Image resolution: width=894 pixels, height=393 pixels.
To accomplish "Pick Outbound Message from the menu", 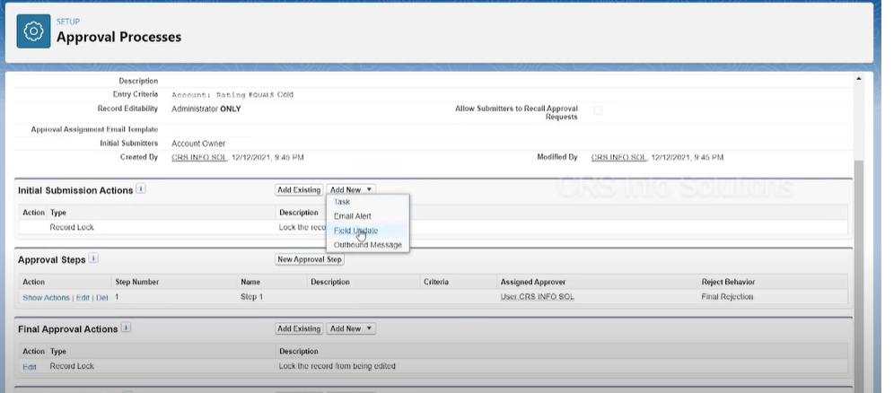I will pyautogui.click(x=368, y=245).
